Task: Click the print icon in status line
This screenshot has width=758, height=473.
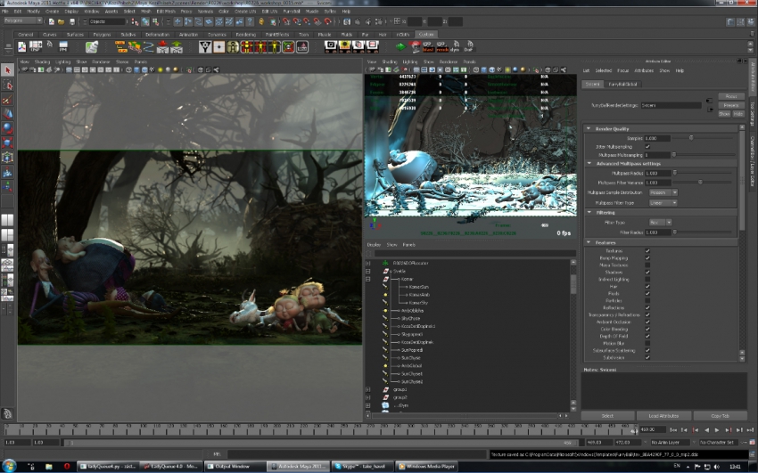Action: [x=72, y=21]
